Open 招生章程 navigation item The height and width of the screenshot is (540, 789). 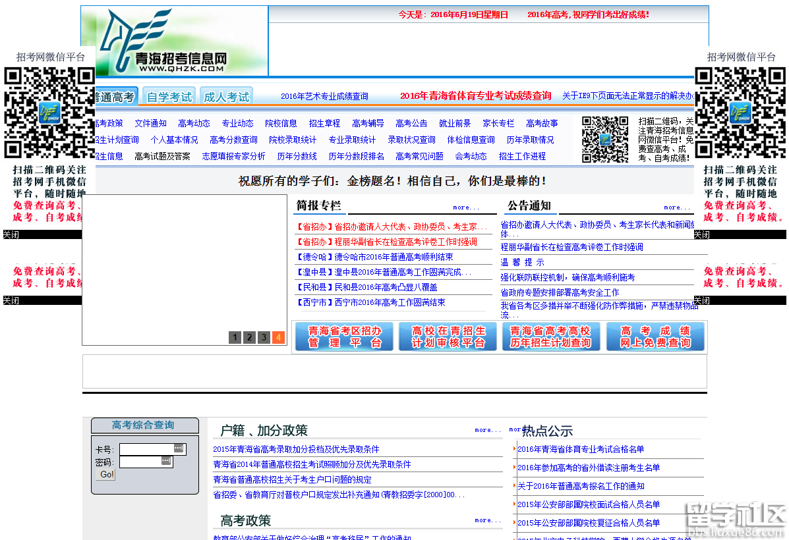tap(324, 123)
